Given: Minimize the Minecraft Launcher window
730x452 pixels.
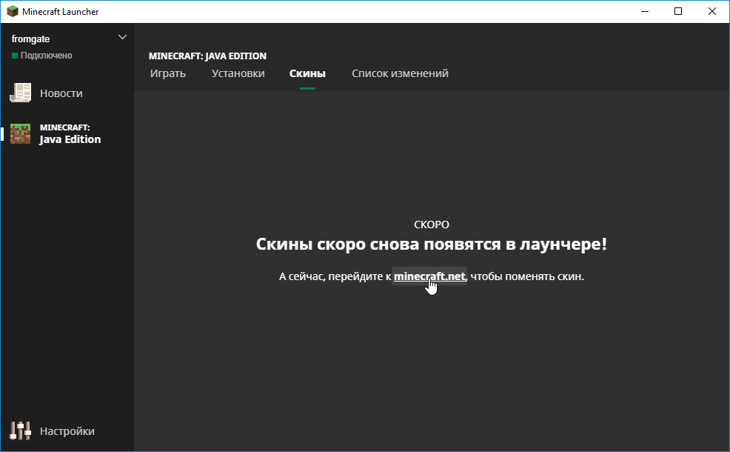Looking at the screenshot, I should pos(643,11).
